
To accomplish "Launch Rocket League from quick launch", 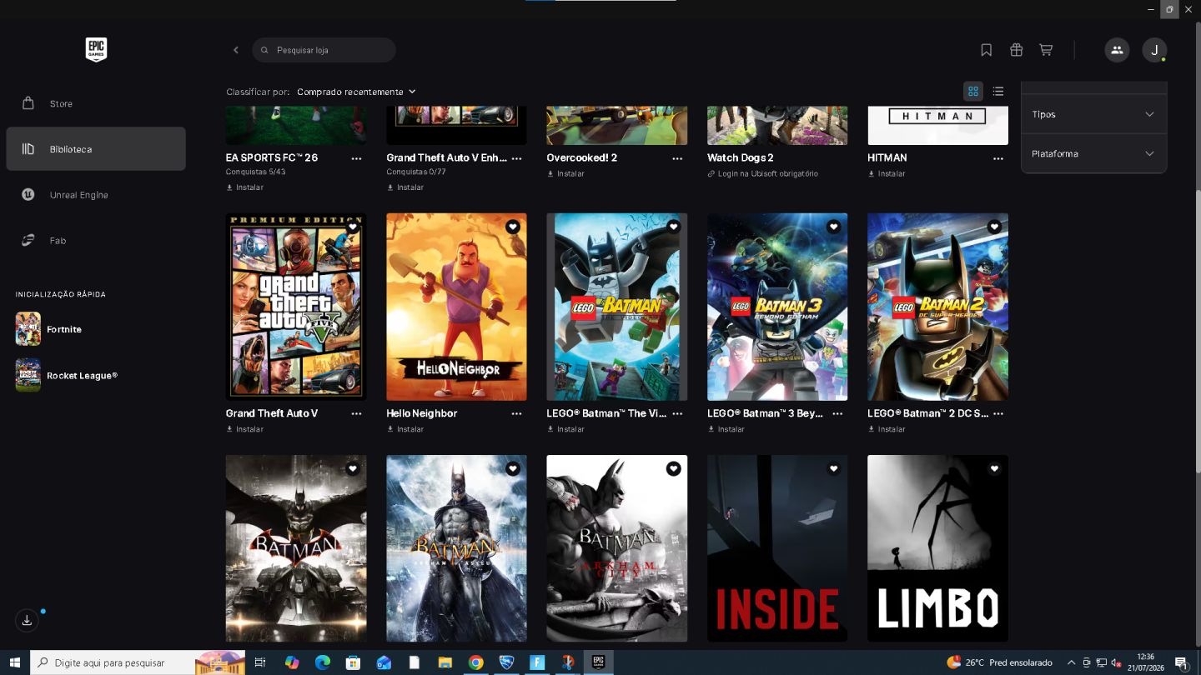I will coord(67,375).
